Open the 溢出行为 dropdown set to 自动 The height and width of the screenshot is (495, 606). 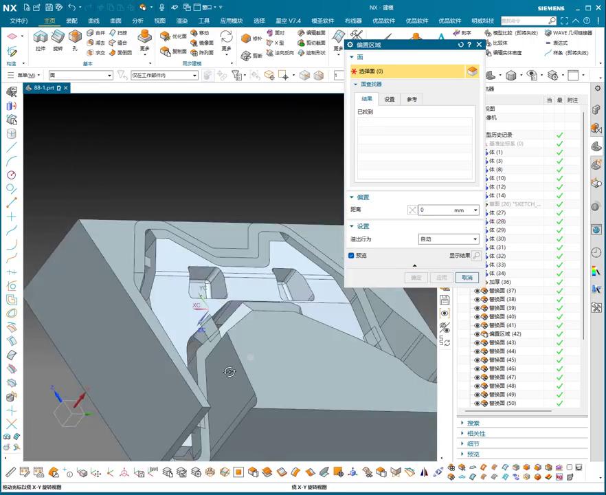tap(449, 239)
